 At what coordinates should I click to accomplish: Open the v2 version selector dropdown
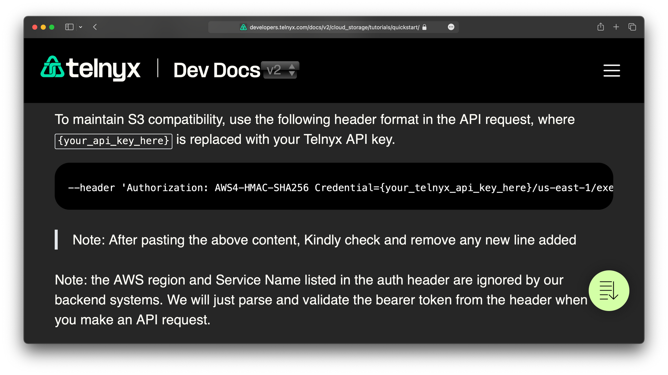(x=280, y=70)
